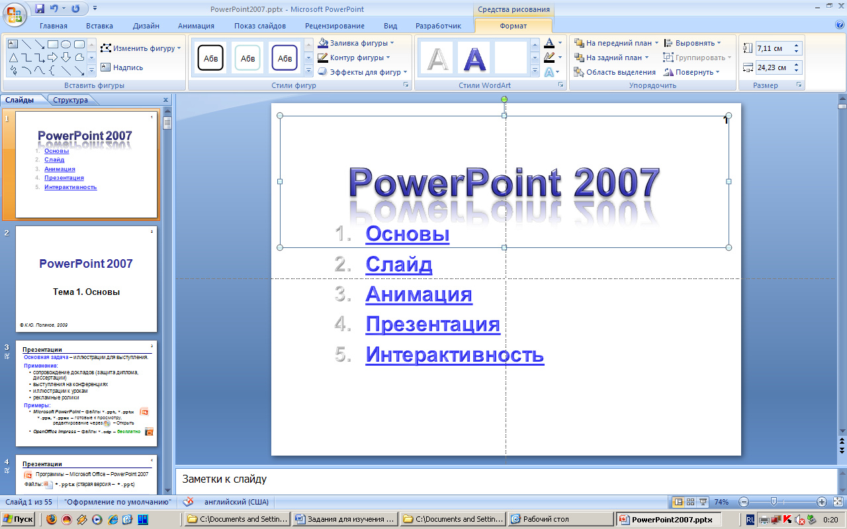Open the Изменить фигуру dropdown

(x=141, y=48)
